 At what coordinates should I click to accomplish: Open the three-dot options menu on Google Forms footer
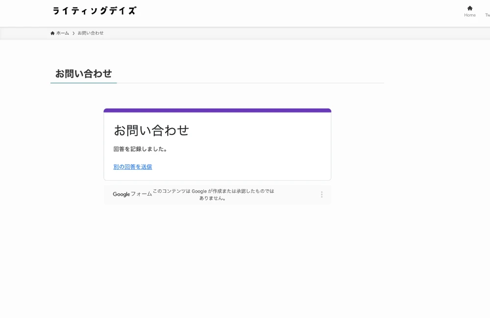coord(321,194)
